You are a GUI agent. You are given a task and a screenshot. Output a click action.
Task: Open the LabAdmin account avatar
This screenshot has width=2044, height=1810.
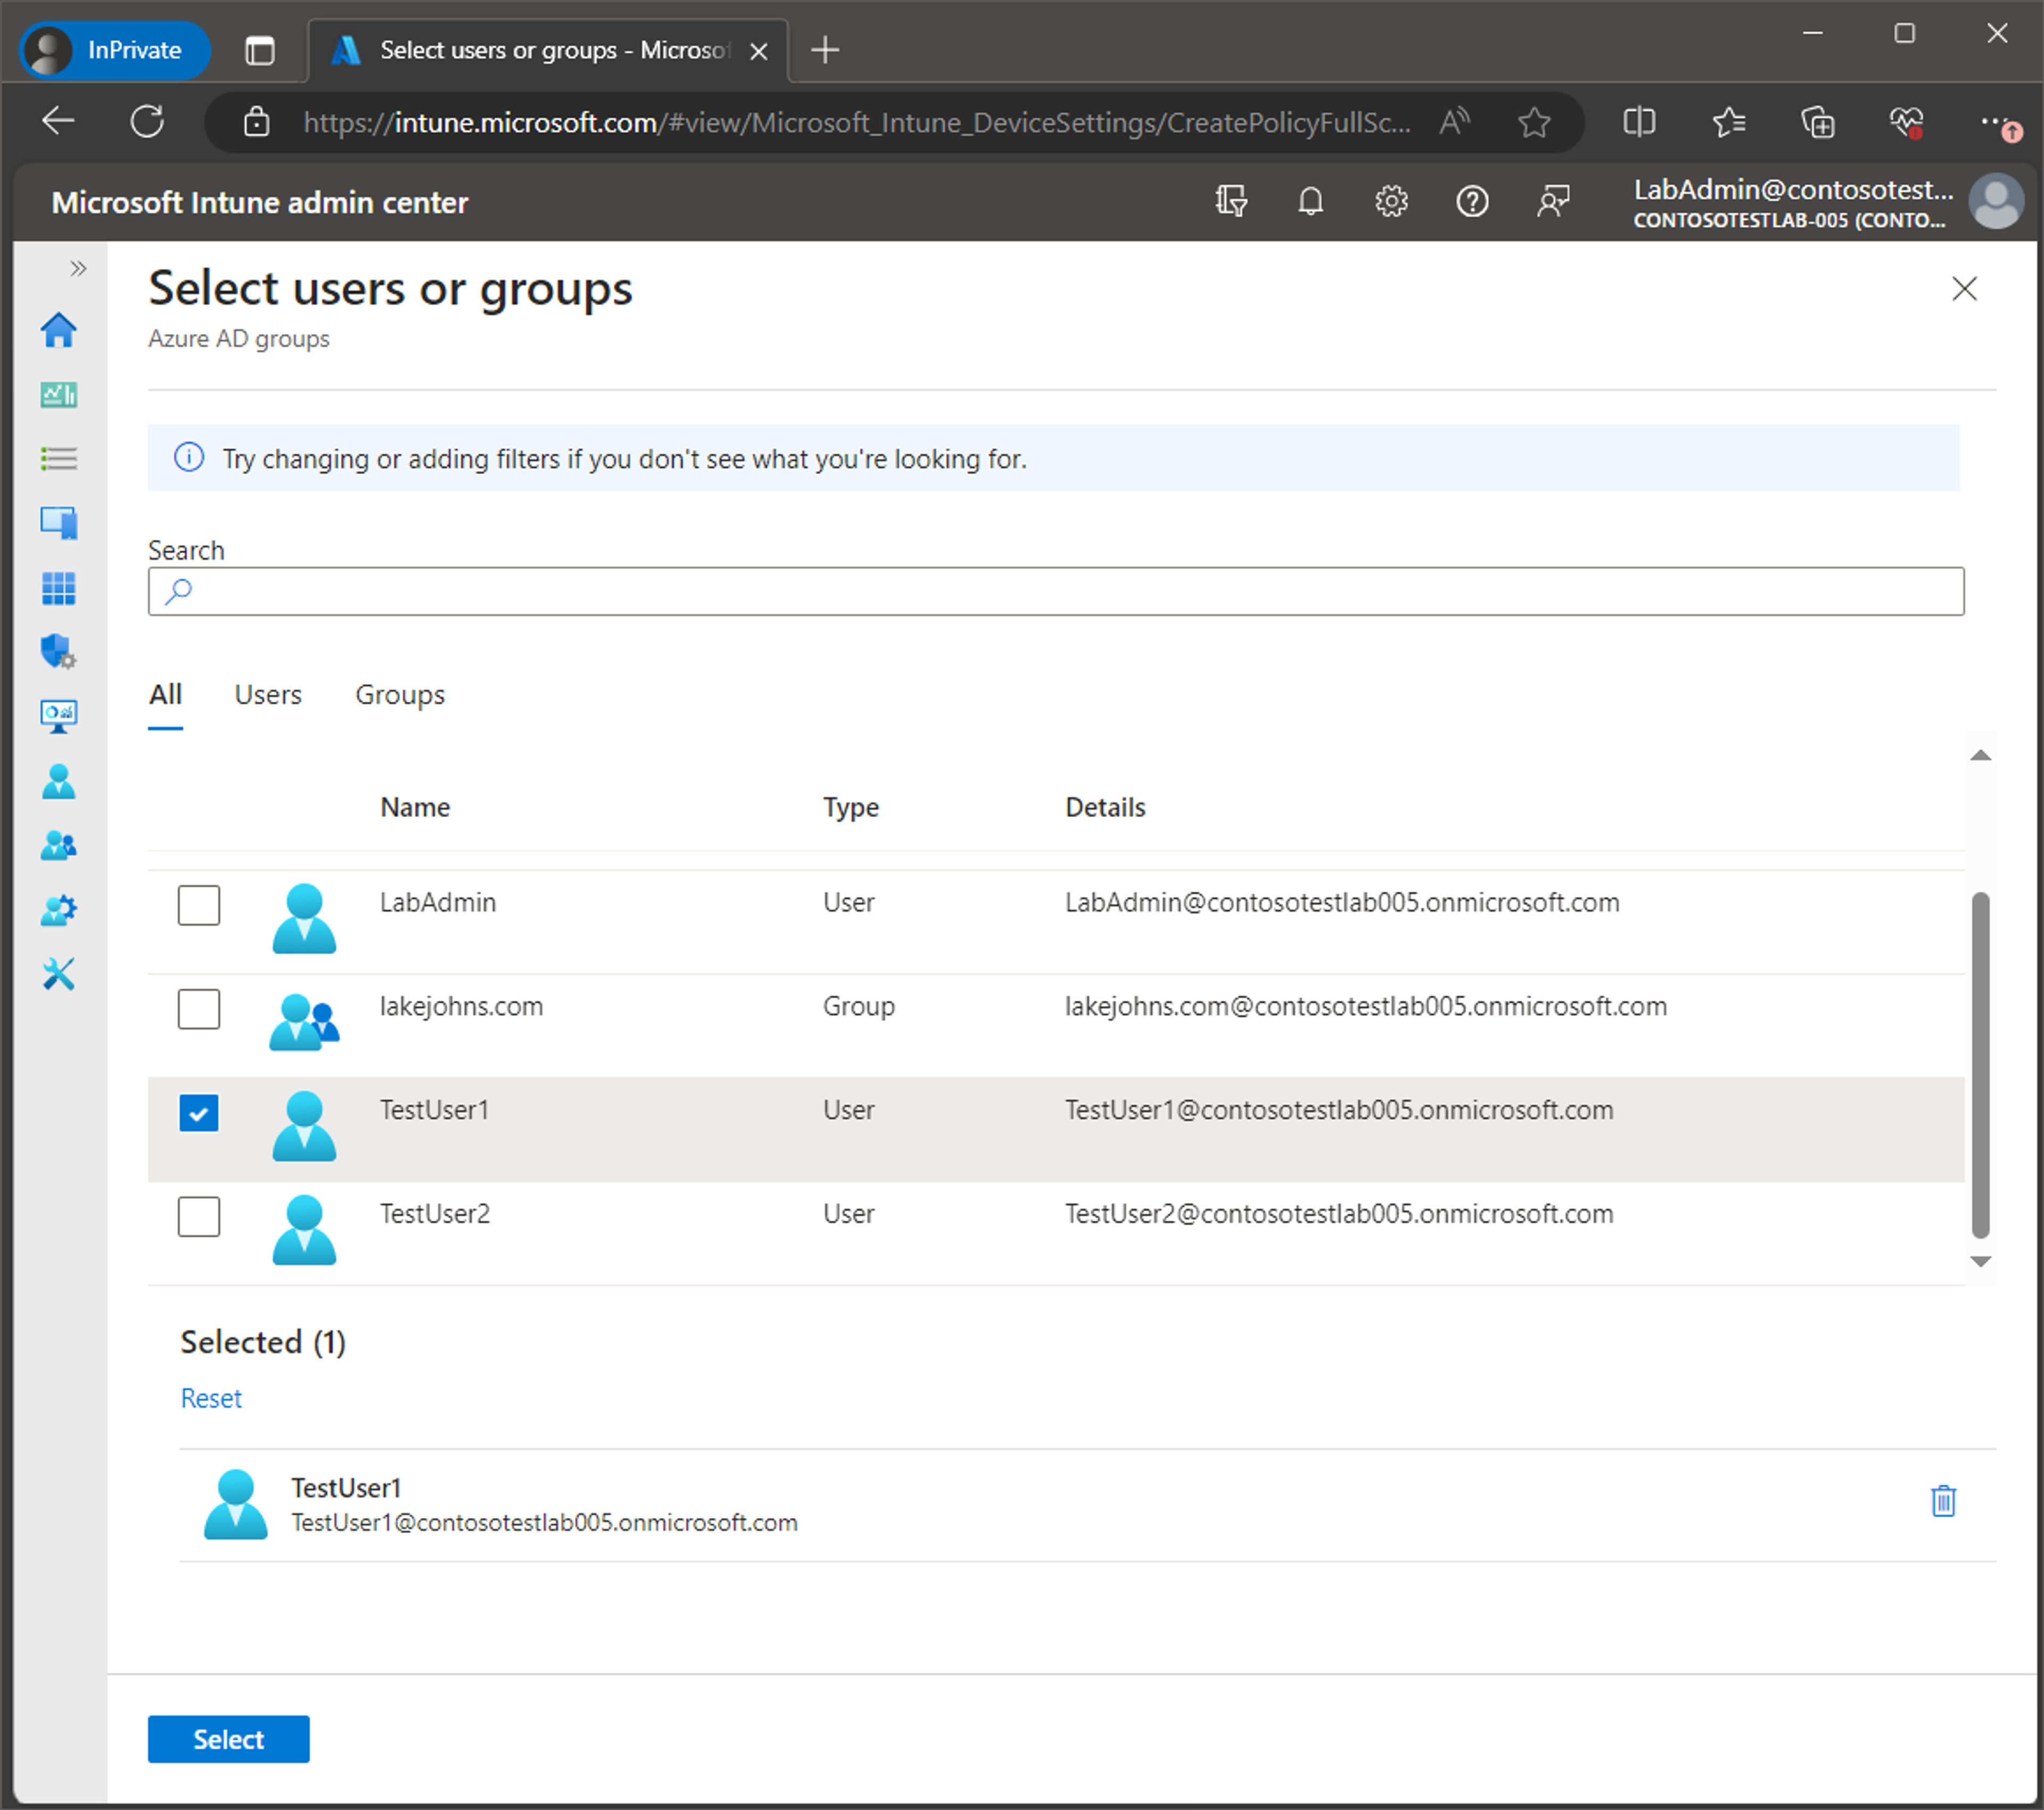1996,202
